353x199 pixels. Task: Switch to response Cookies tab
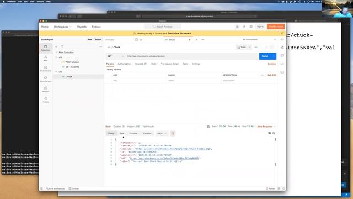(119, 127)
